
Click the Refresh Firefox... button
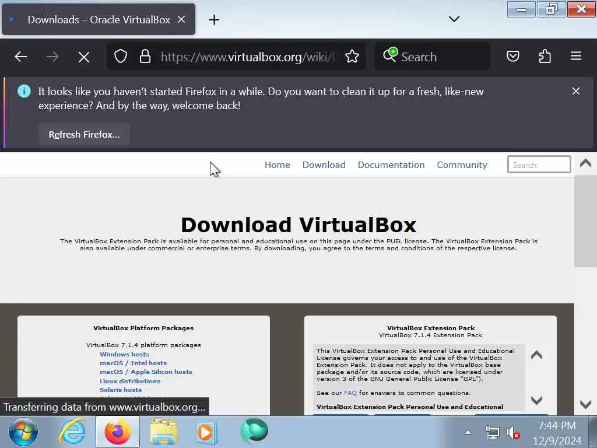tap(84, 134)
